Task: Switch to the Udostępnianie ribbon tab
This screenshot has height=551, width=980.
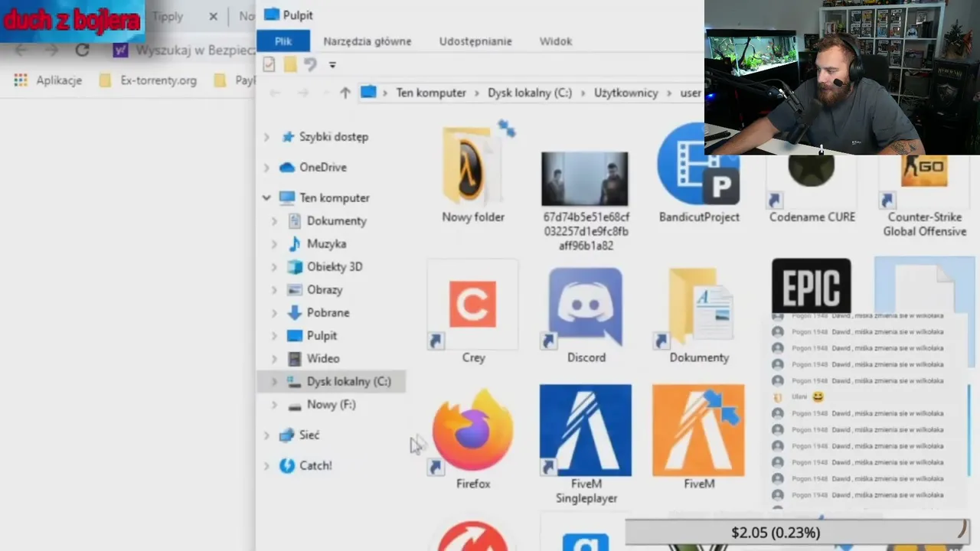Action: (x=475, y=41)
